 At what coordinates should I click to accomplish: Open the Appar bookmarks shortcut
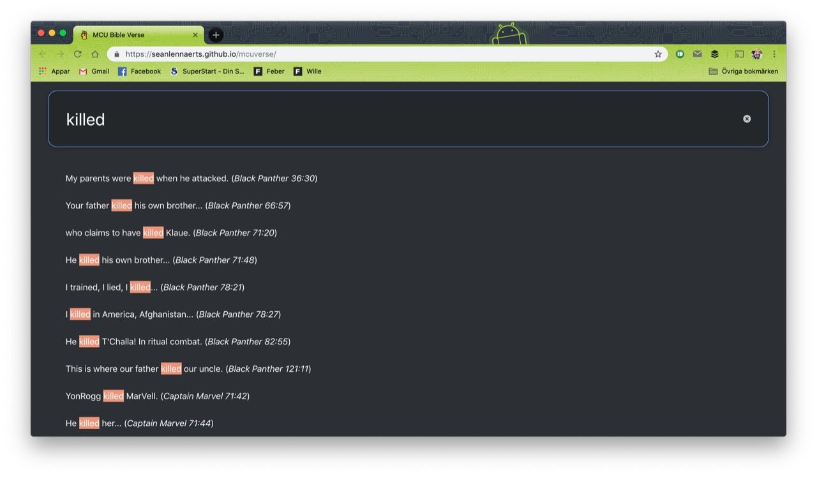pos(54,71)
